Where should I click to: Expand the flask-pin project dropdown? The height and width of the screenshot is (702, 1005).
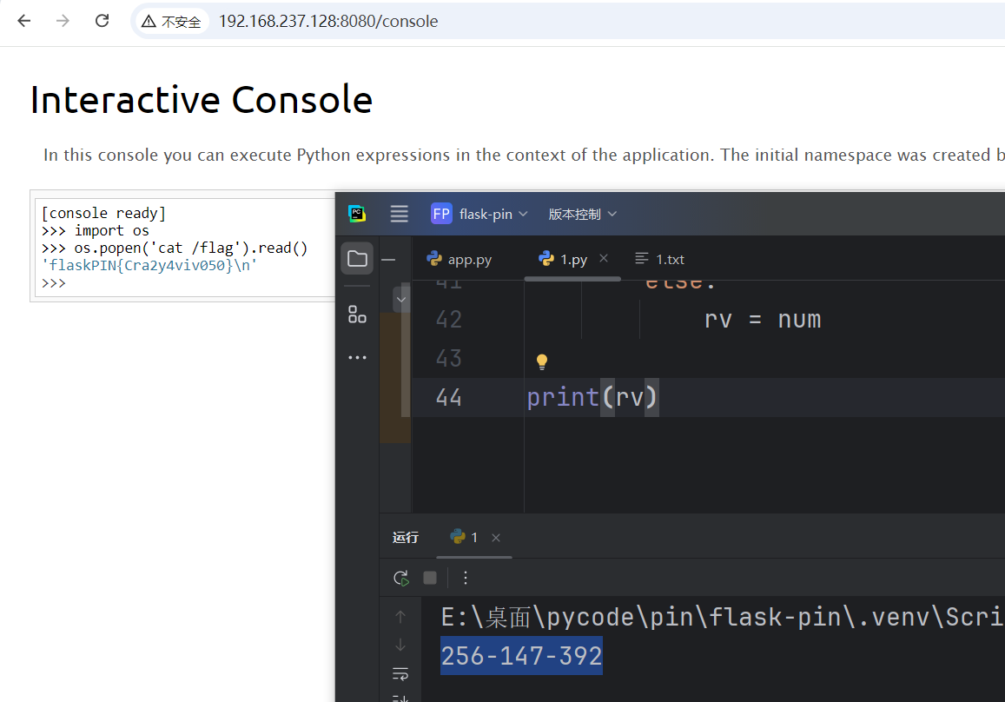[479, 214]
